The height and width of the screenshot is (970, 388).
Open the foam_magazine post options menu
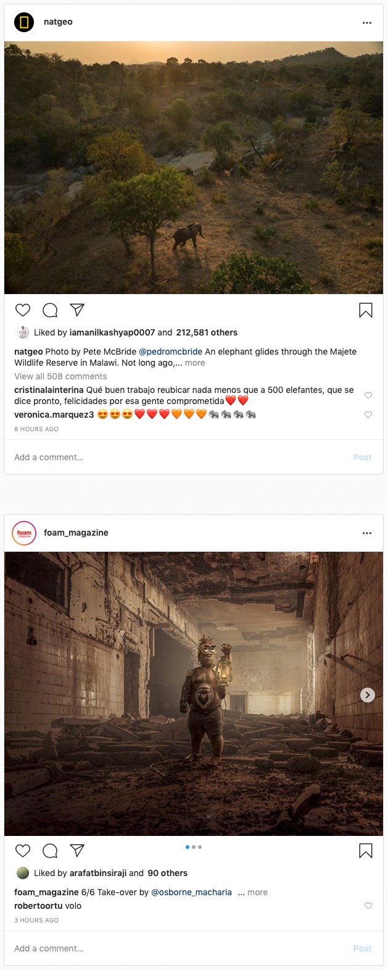tap(367, 533)
